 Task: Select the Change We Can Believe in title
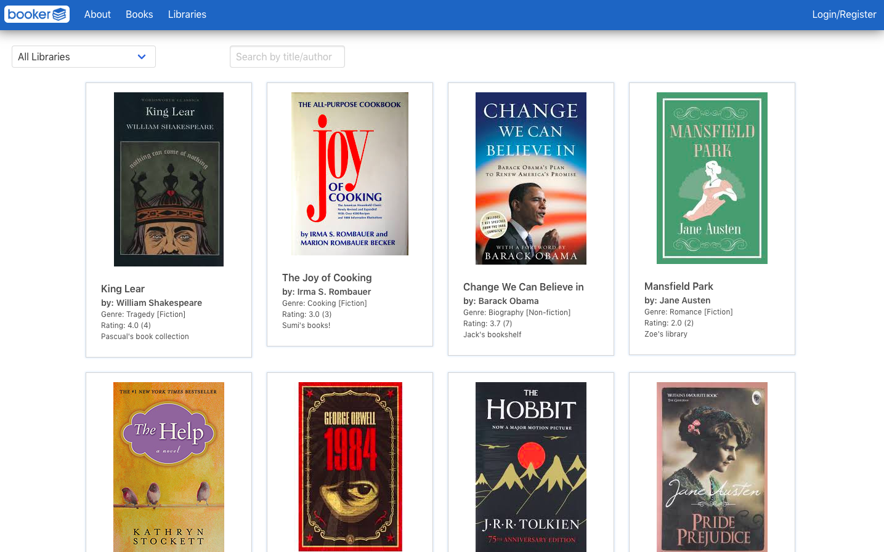point(523,287)
